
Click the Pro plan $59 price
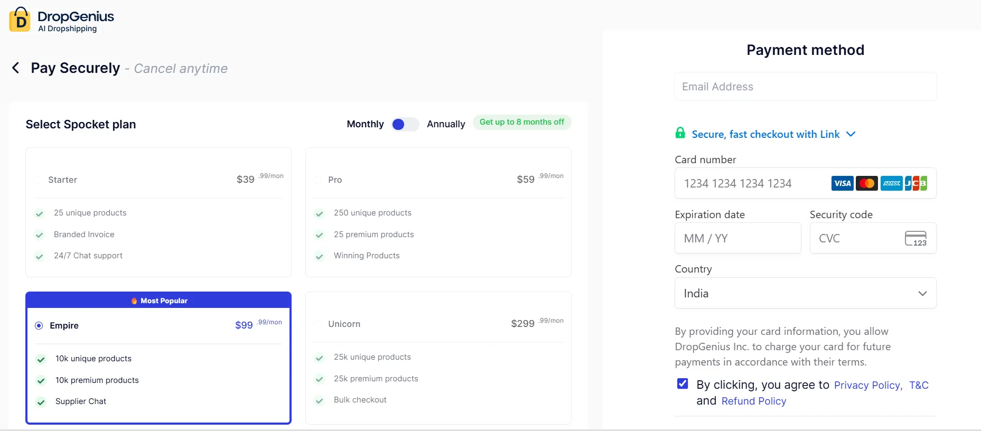[540, 179]
